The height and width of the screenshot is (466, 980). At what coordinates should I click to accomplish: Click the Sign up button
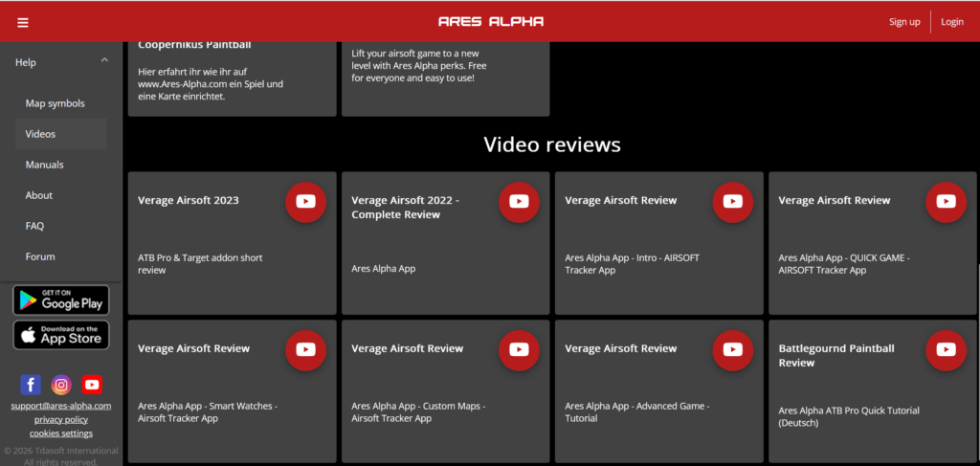pyautogui.click(x=904, y=22)
